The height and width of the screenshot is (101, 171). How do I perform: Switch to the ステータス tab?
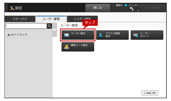pos(20,19)
